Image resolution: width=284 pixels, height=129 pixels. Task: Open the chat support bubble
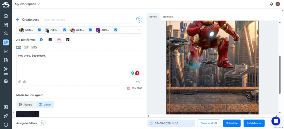tap(276, 121)
